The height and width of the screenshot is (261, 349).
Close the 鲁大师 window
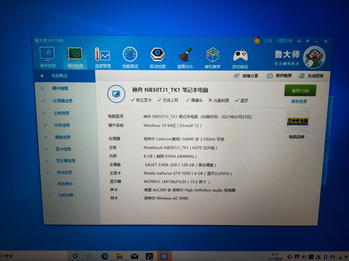pos(326,41)
